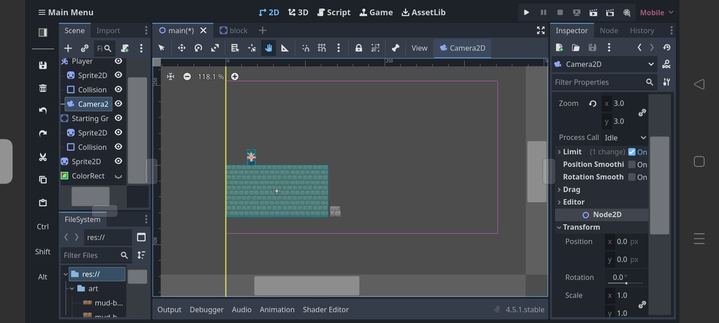Toggle distraction-free mode in the viewport
The width and height of the screenshot is (719, 323).
pos(541,31)
